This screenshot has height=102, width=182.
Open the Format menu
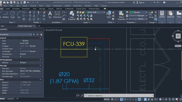pyautogui.click(x=33, y=6)
